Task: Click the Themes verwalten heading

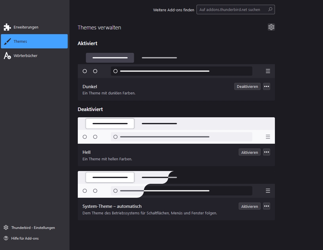Action: tap(99, 27)
